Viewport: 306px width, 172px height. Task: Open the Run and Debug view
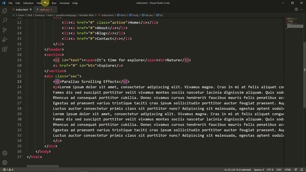5,39
